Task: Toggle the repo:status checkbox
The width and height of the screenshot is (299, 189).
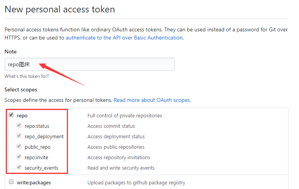Action: coord(19,125)
